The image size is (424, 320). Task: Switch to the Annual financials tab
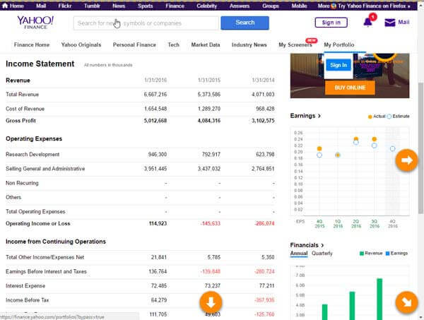click(299, 253)
